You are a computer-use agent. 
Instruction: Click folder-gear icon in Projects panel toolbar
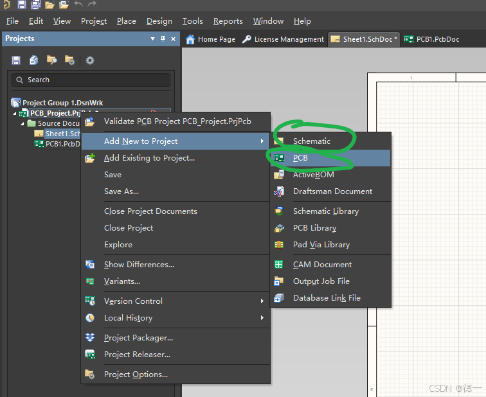(x=69, y=60)
